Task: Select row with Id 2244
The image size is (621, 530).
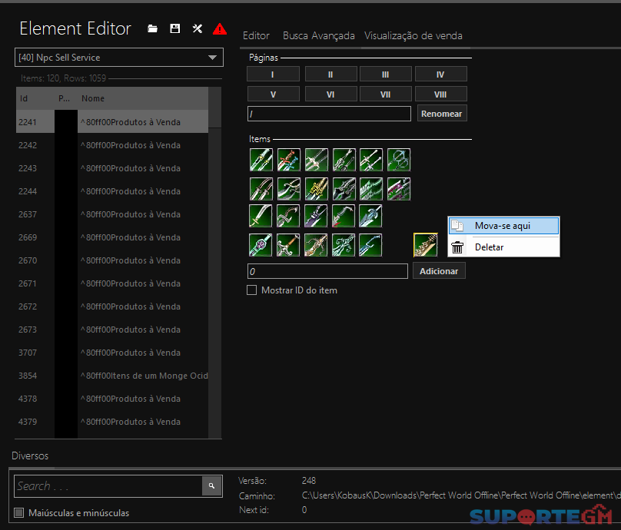Action: tap(112, 191)
